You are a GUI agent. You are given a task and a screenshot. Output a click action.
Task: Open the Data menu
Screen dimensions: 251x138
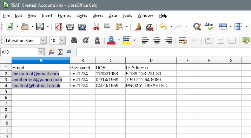click(113, 15)
